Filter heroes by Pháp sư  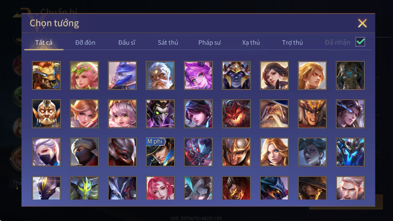[x=210, y=43]
